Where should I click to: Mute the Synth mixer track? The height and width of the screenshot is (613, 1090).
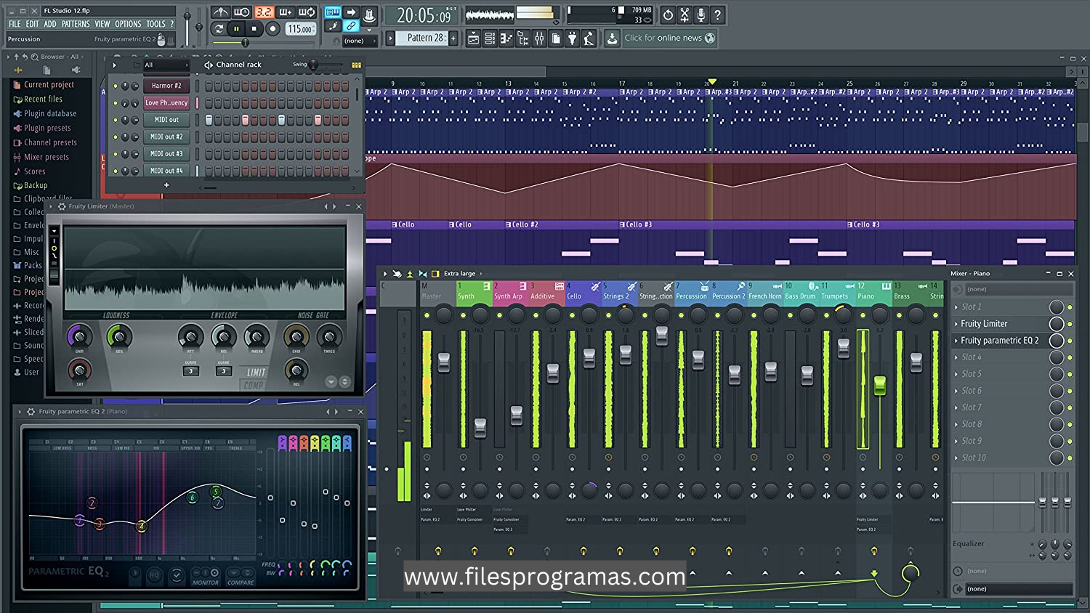tap(463, 315)
